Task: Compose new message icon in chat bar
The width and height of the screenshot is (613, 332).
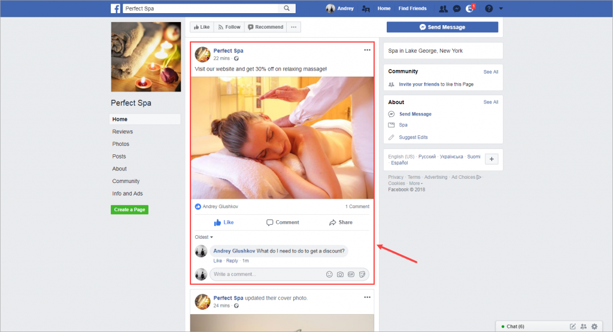Action: pos(573,327)
